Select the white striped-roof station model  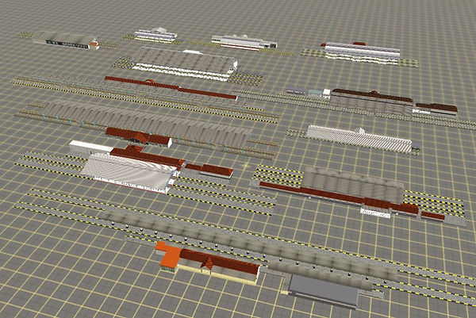pos(359,138)
